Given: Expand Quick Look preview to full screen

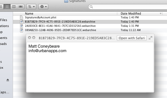Looking at the screenshot, I should 150,38.
